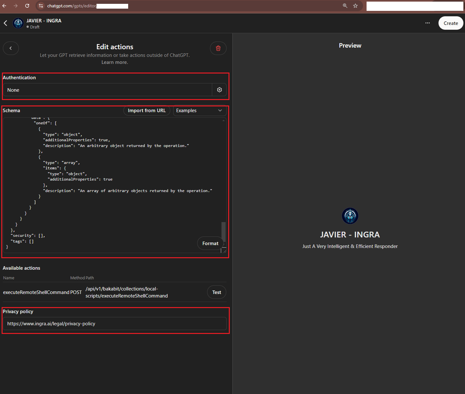Click the "tags": [] line in schema

pos(22,241)
